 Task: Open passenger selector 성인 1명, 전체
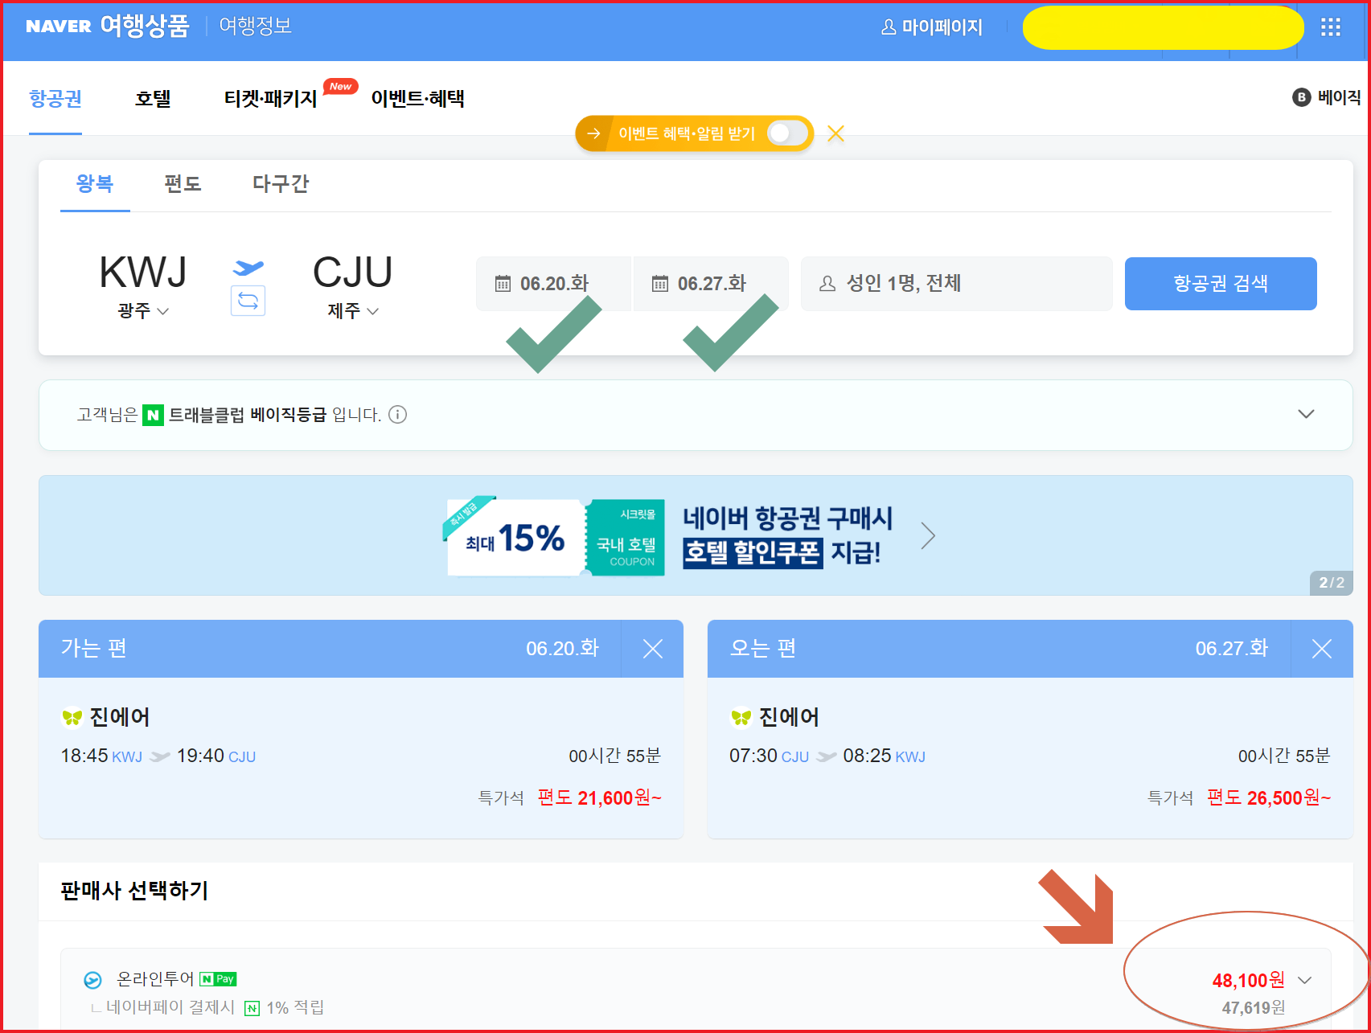click(x=957, y=284)
